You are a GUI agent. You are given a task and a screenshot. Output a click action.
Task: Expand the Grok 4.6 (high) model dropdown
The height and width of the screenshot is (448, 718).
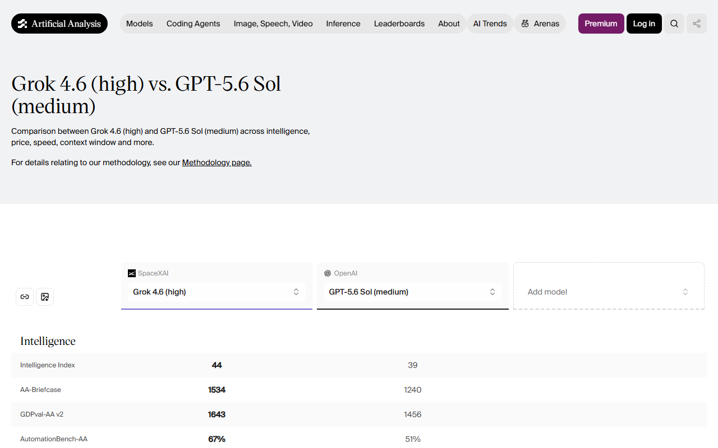(217, 292)
